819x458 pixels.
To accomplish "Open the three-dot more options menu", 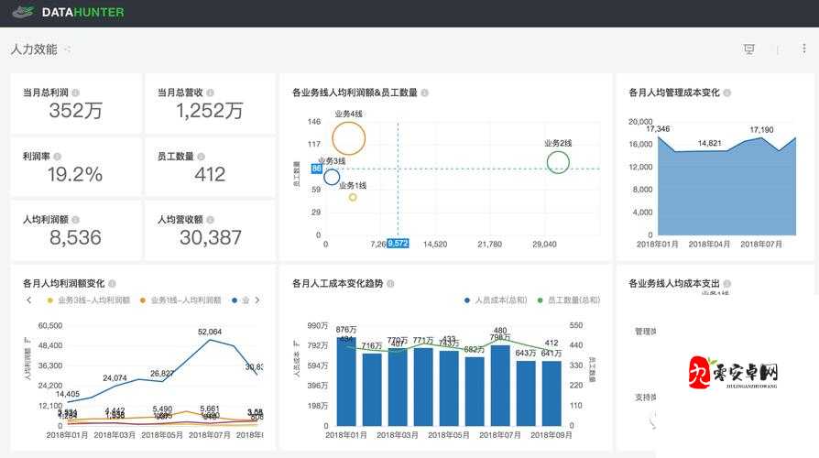I will point(804,49).
